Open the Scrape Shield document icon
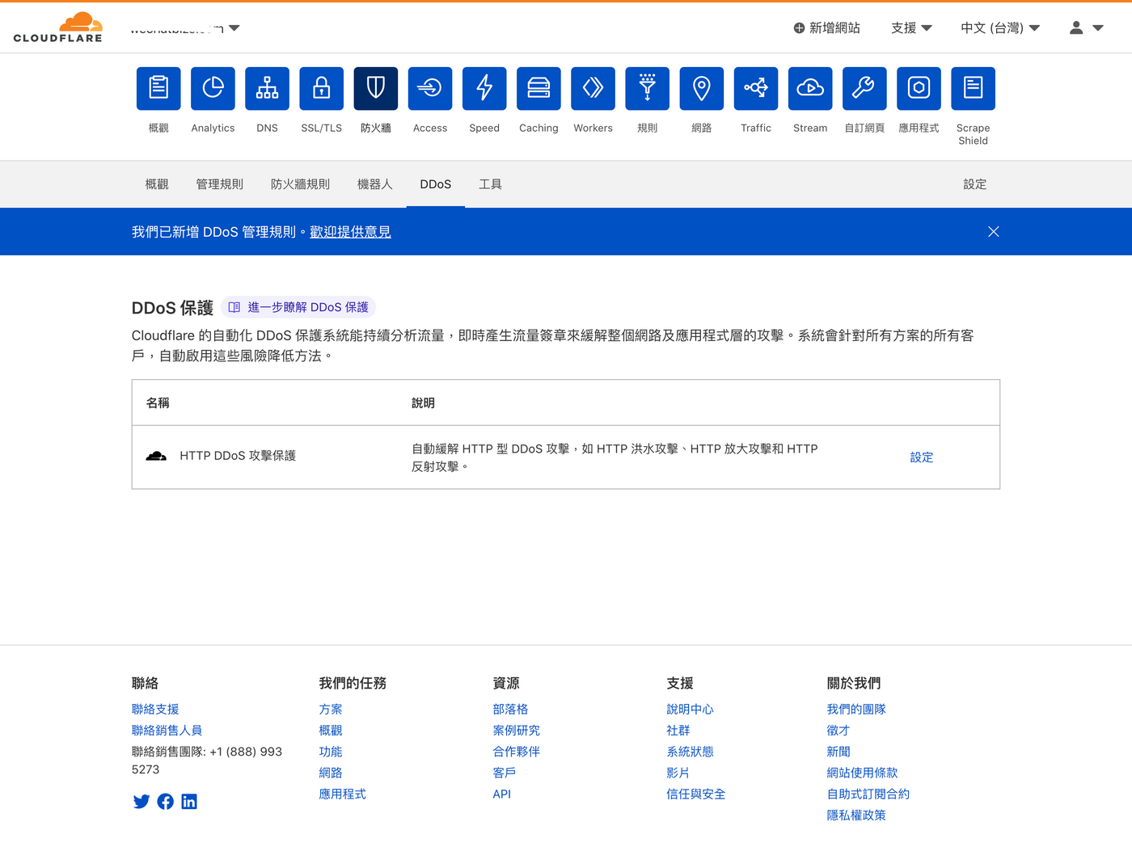 point(973,88)
